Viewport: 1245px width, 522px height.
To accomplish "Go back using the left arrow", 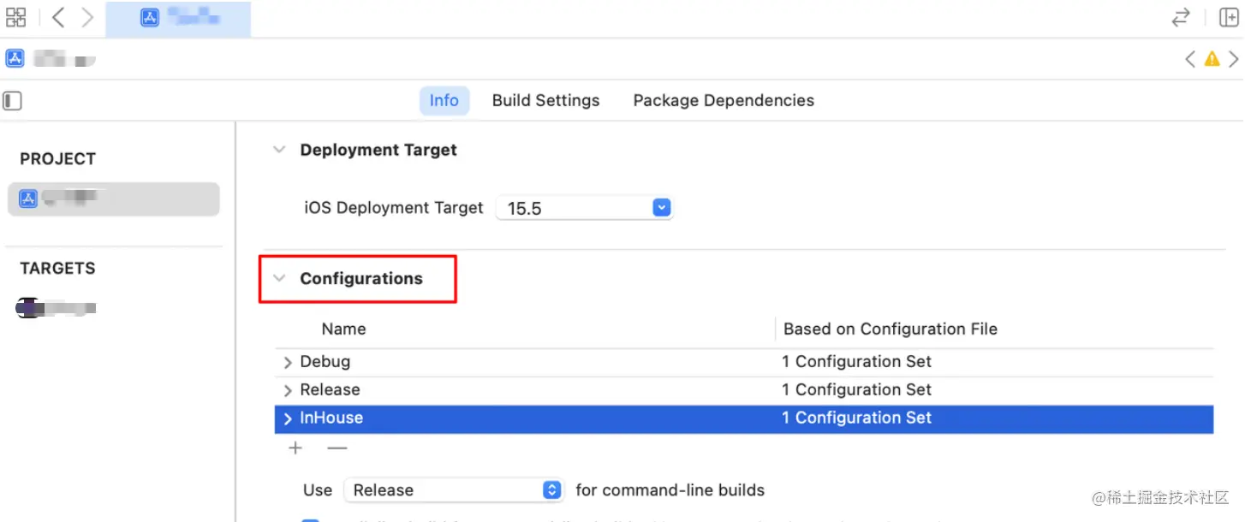I will 58,17.
